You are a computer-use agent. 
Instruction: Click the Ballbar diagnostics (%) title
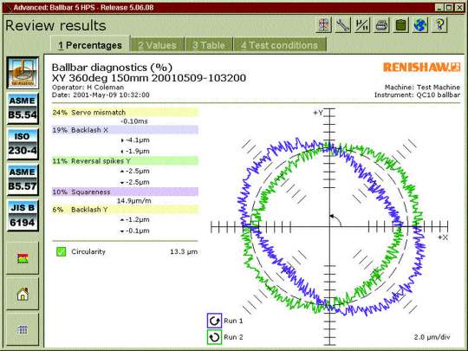pyautogui.click(x=112, y=68)
